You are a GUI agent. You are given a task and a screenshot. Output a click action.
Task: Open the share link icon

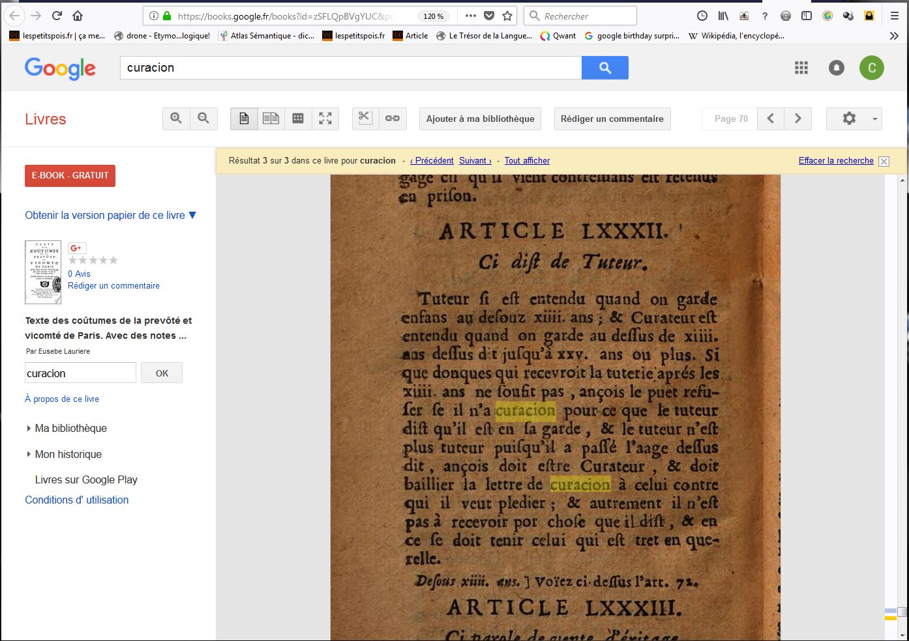[x=393, y=119]
